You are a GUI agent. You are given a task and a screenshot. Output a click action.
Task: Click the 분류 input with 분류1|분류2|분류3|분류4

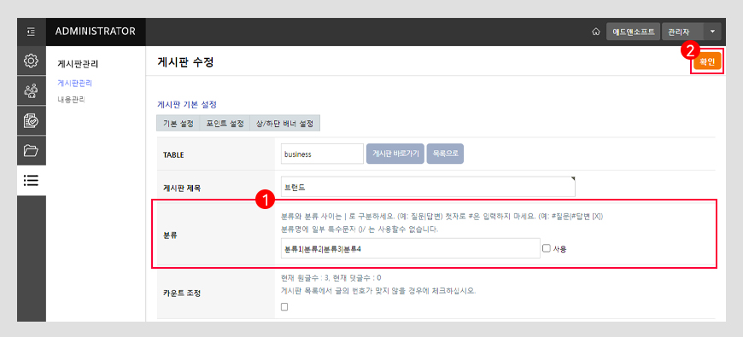coord(410,248)
